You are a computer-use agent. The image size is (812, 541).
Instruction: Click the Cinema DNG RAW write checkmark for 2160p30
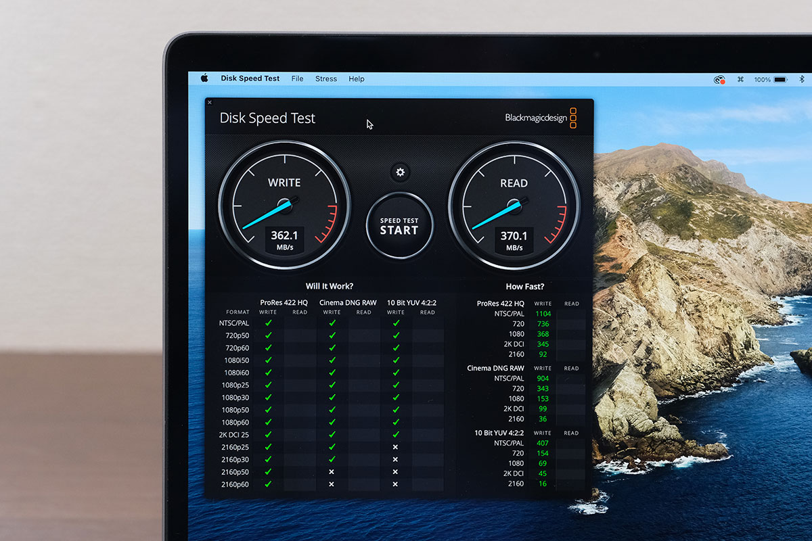(332, 459)
